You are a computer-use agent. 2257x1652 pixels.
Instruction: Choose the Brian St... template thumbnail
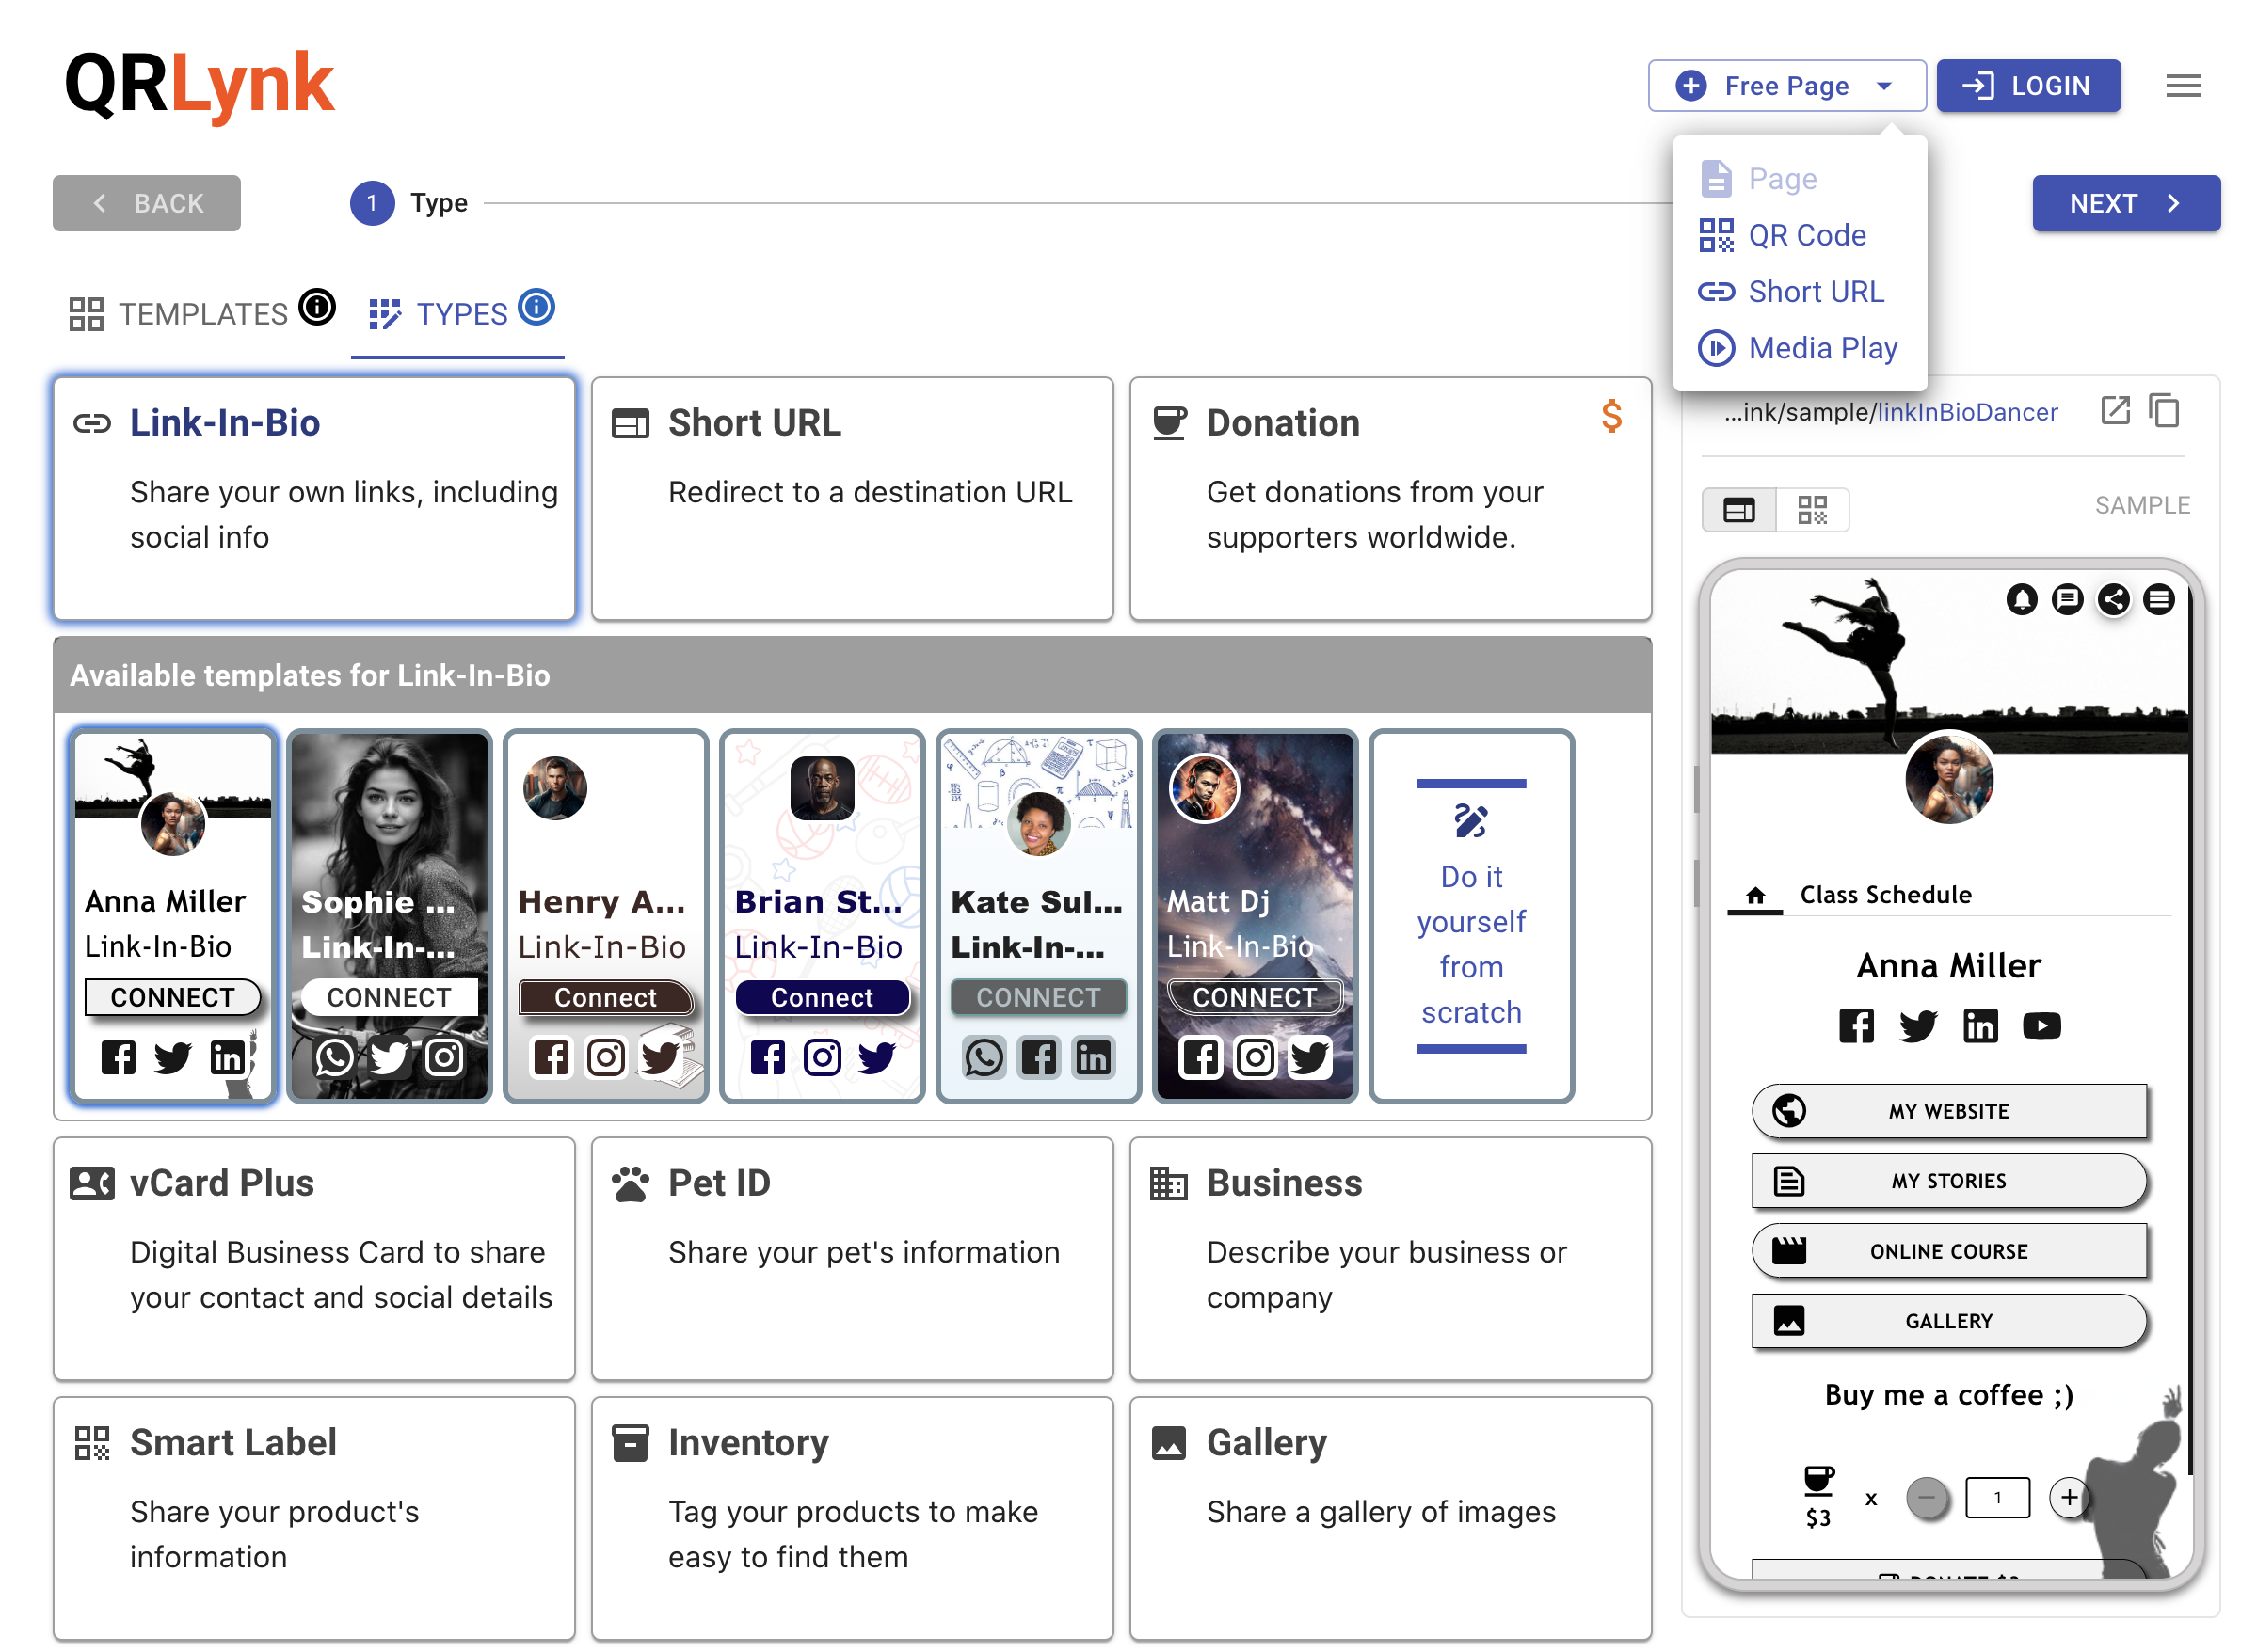point(822,916)
